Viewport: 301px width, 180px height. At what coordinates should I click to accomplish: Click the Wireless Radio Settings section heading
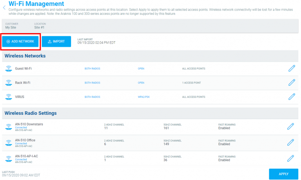pyautogui.click(x=31, y=113)
